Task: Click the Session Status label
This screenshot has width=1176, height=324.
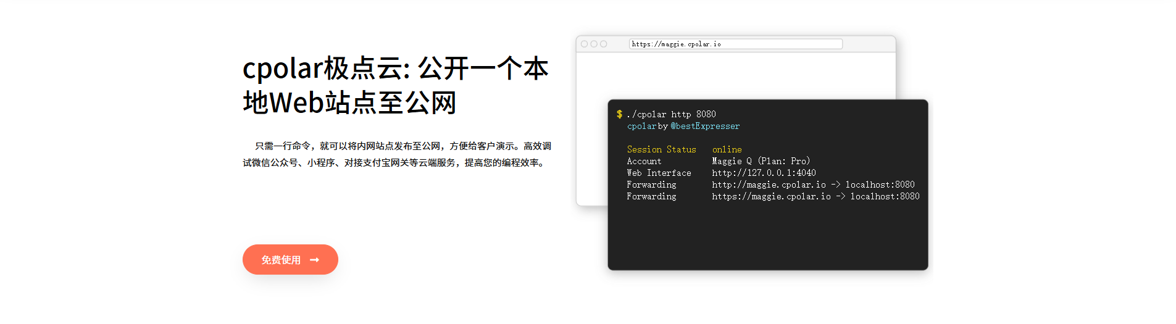Action: [x=661, y=149]
